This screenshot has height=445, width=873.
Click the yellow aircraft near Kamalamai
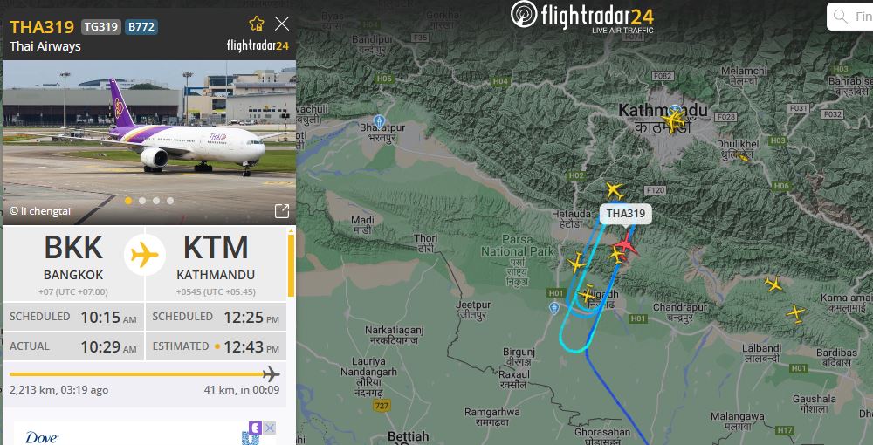tap(795, 313)
